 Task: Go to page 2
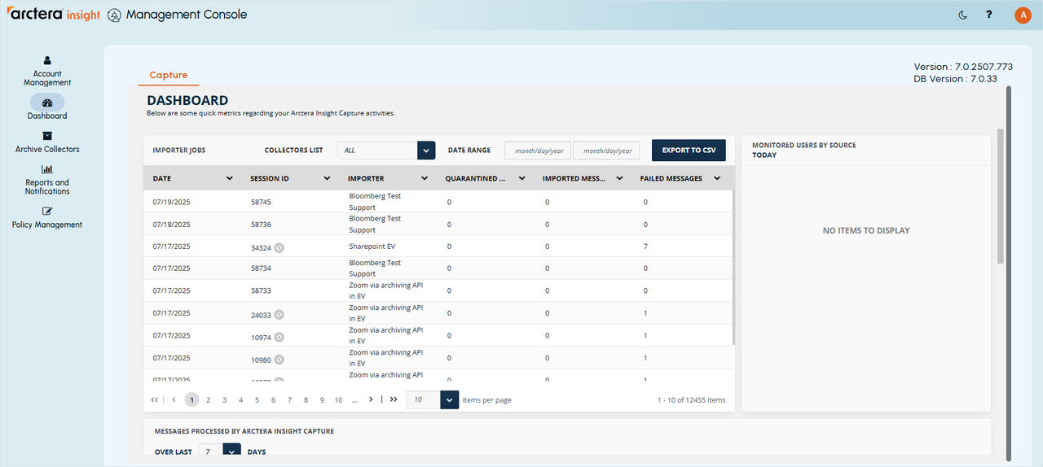click(x=208, y=399)
